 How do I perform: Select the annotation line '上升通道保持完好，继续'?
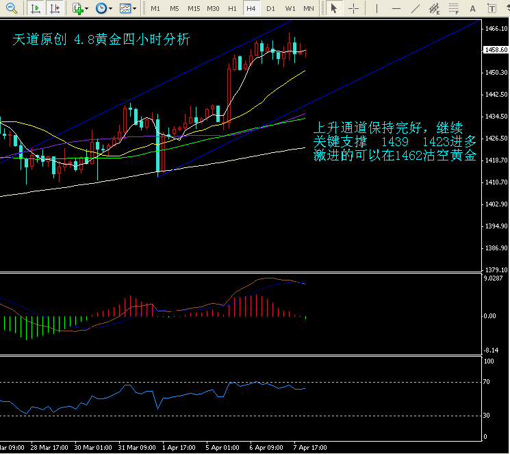pyautogui.click(x=387, y=128)
